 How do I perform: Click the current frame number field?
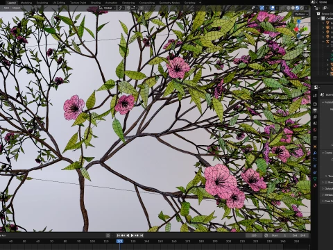click(x=254, y=235)
